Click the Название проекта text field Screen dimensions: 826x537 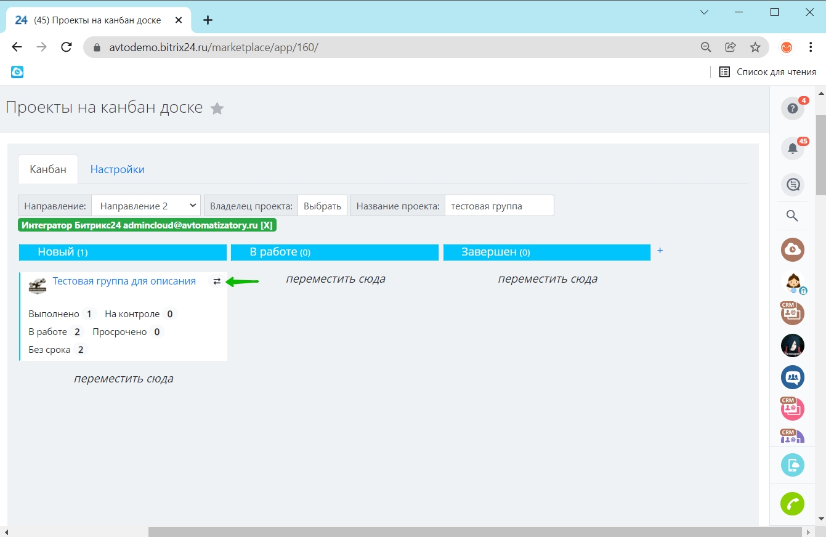[499, 206]
